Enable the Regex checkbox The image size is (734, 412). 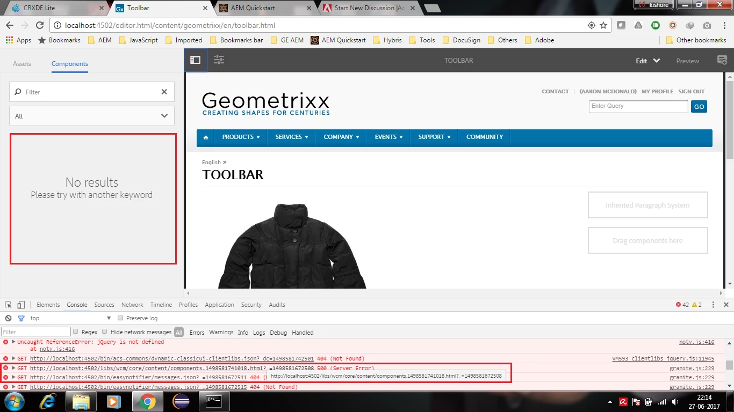click(76, 332)
